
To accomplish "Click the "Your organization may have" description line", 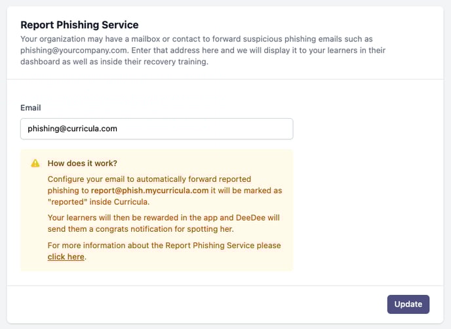I will (197, 39).
